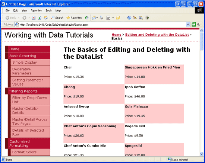Open Filter by Drop-Down List sidebar item
This screenshot has width=205, height=163.
point(30,100)
